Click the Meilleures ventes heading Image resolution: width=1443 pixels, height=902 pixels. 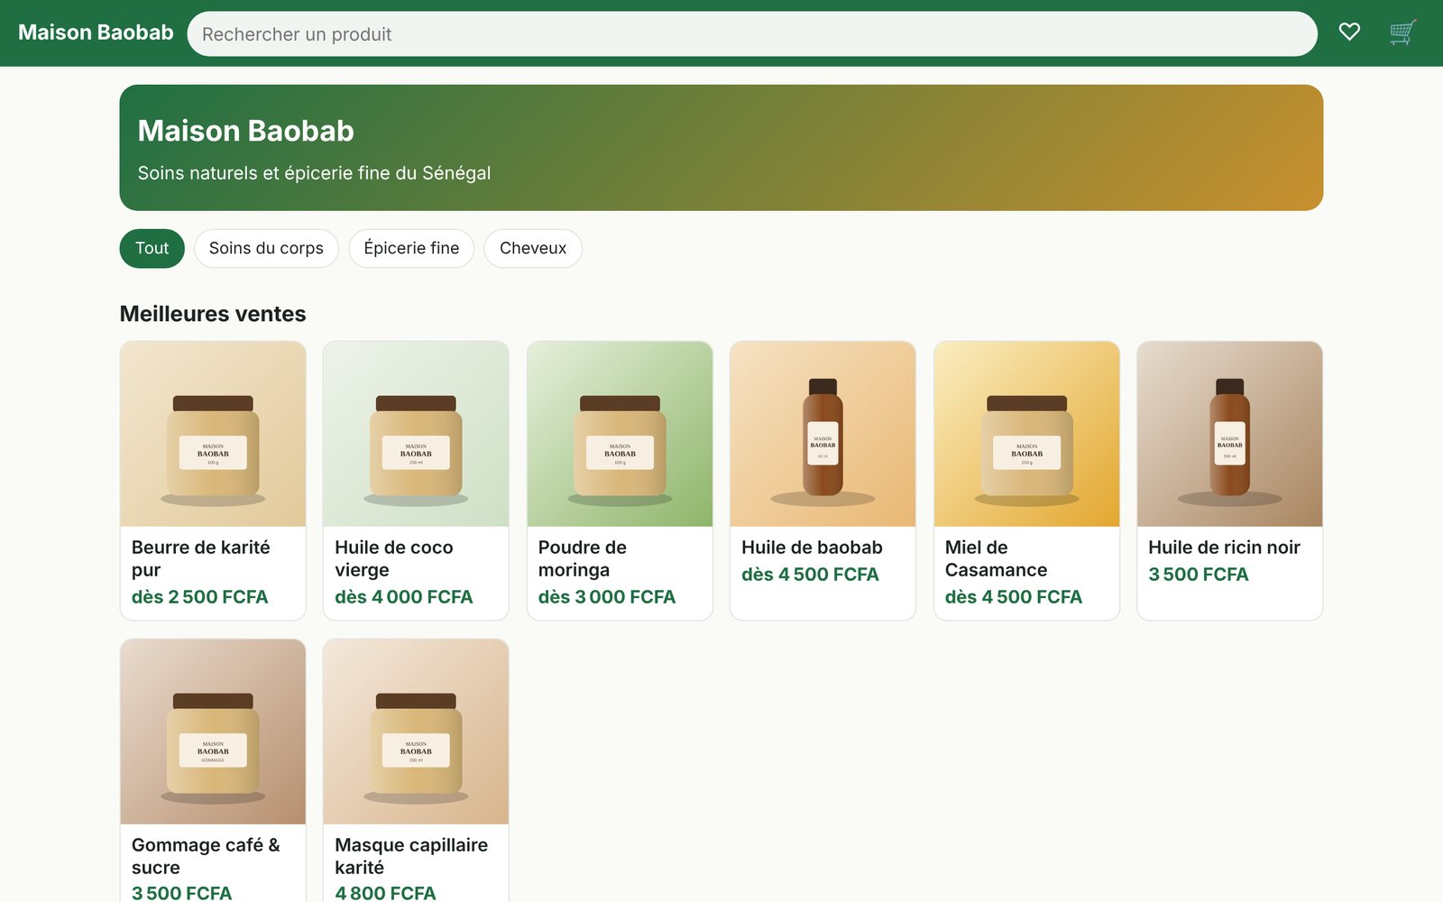pos(213,314)
